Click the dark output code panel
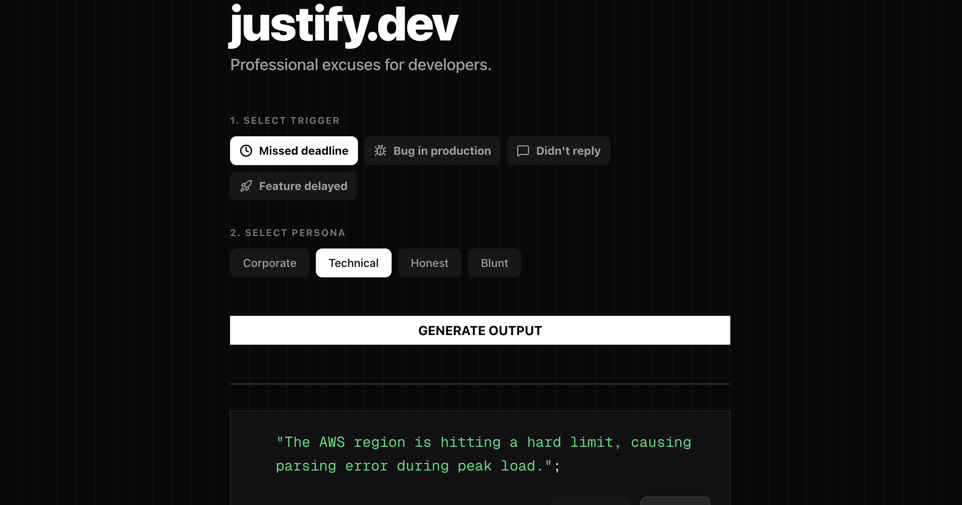 [480, 457]
